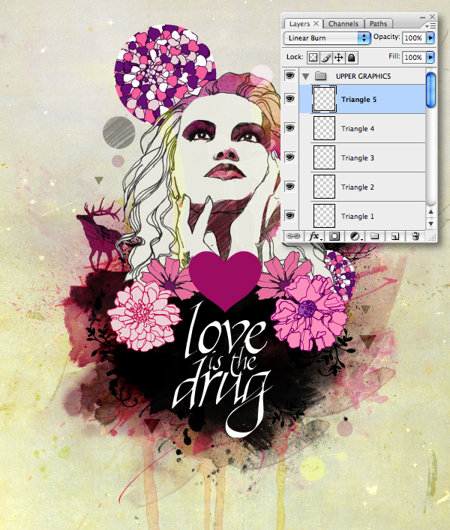Select the Triangle 5 layer name
The image size is (450, 530).
[x=358, y=100]
